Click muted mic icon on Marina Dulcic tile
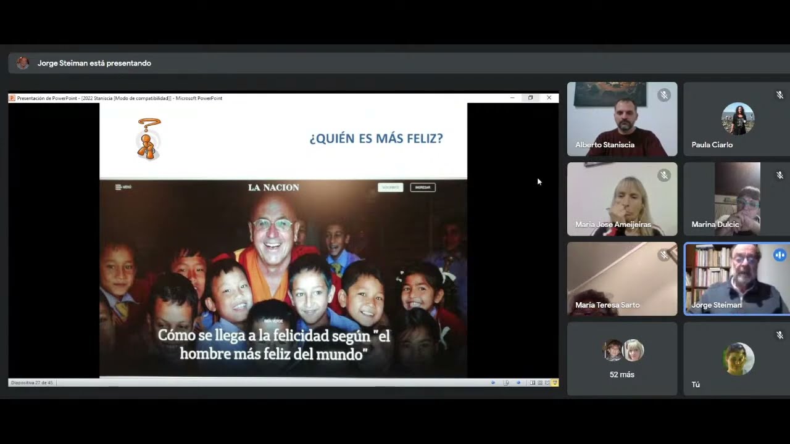This screenshot has width=790, height=444. click(780, 175)
